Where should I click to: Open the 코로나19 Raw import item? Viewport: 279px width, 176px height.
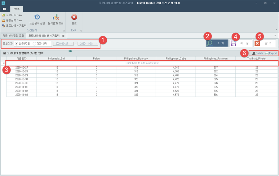[x=12, y=15]
